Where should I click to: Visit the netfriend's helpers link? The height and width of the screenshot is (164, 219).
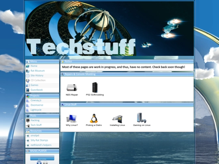[x=41, y=145]
